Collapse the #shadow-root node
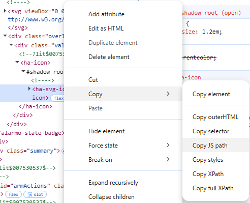Viewport: 250px width, 203px height. click(23, 71)
